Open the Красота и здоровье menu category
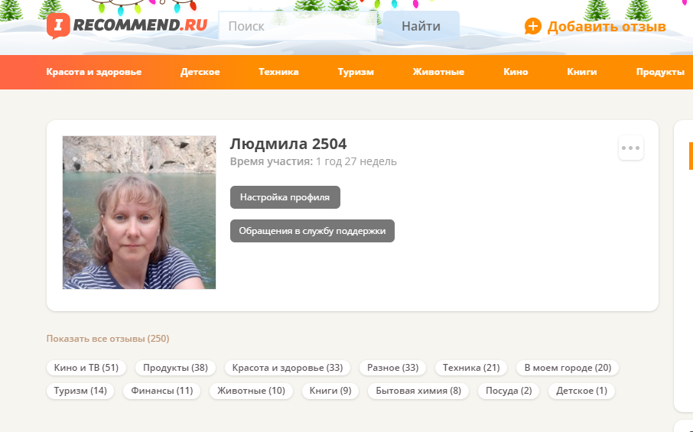This screenshot has height=432, width=693. coord(93,72)
